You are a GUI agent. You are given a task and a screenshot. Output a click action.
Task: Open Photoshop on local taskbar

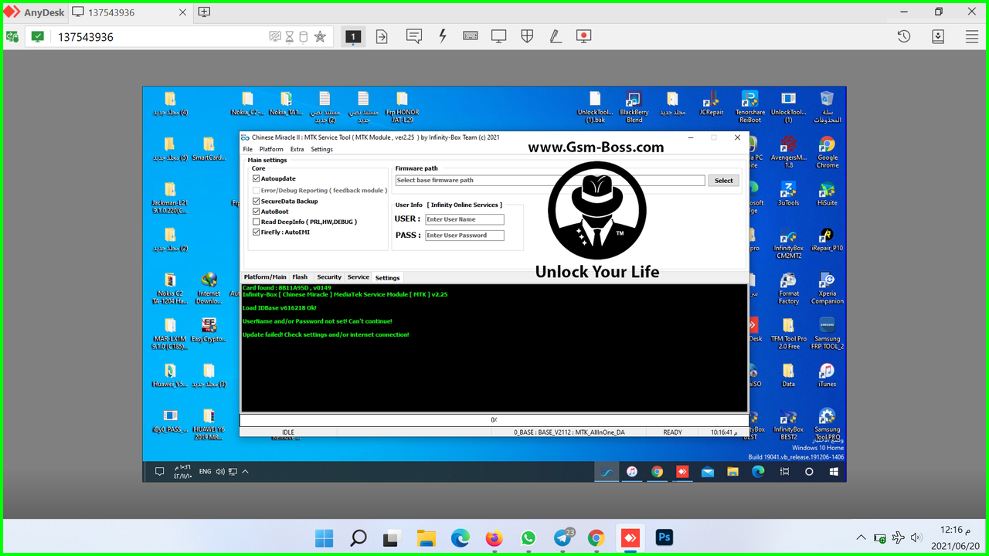664,537
